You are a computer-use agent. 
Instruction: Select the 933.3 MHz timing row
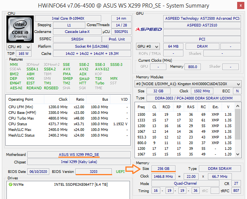(x=185, y=137)
